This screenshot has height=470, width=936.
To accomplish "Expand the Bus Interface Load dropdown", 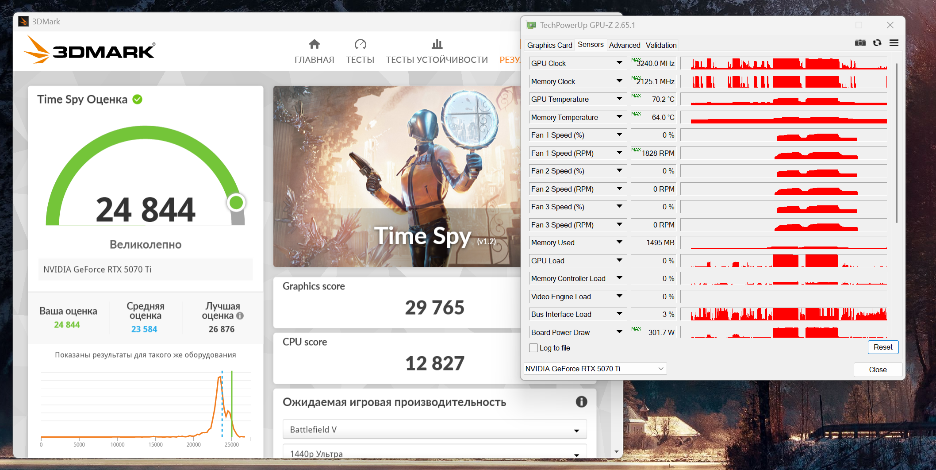I will (619, 314).
